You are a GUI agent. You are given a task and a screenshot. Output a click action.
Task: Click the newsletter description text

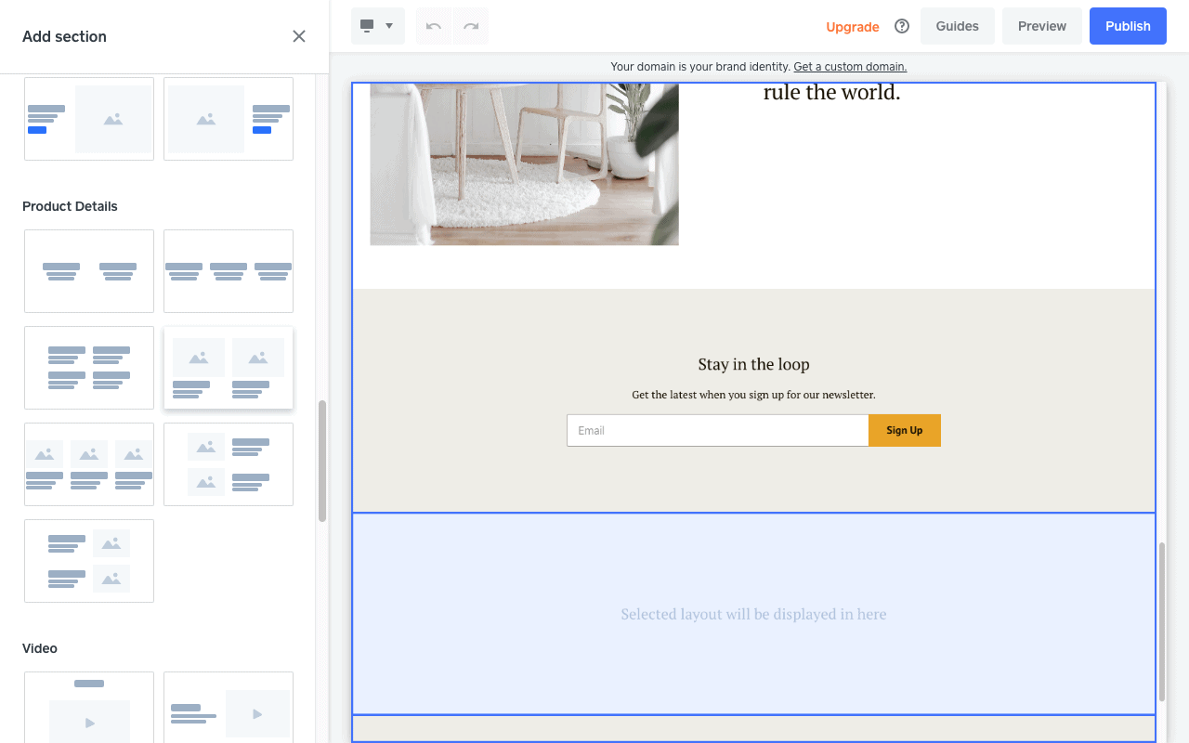click(x=753, y=395)
